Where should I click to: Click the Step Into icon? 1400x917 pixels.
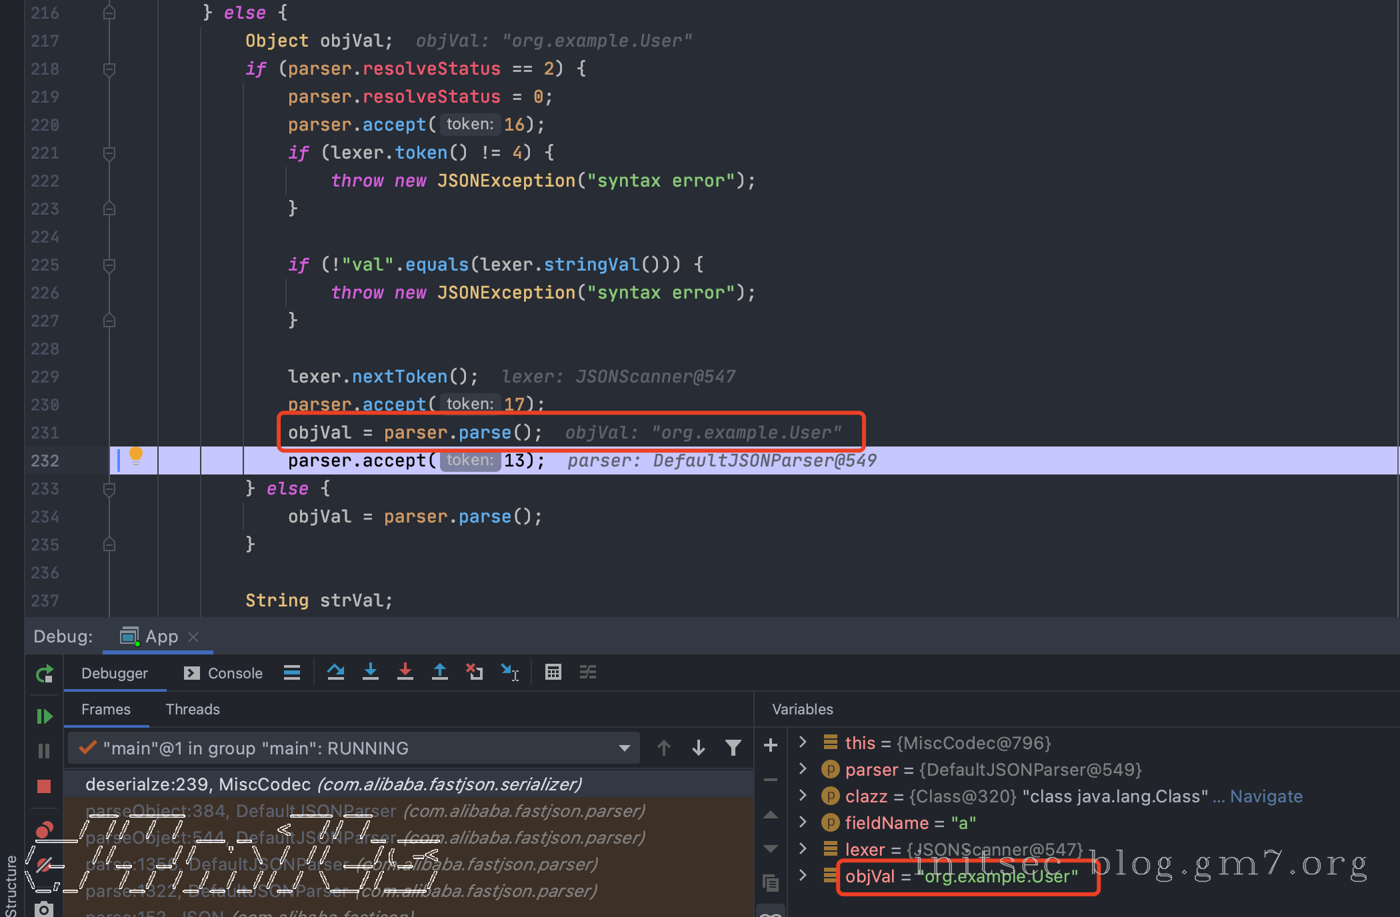(x=371, y=672)
